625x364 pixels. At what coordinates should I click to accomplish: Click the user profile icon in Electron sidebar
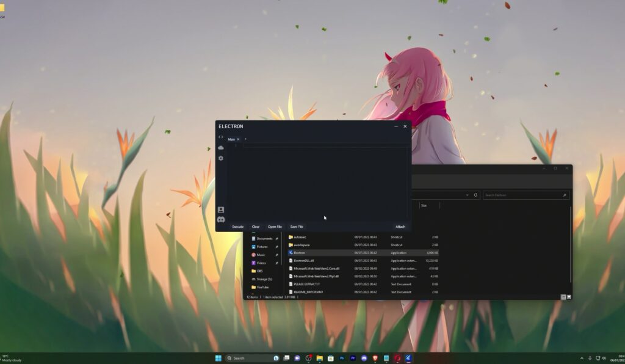[x=221, y=209]
